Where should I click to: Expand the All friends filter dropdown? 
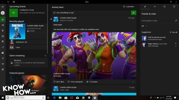coord(144,26)
